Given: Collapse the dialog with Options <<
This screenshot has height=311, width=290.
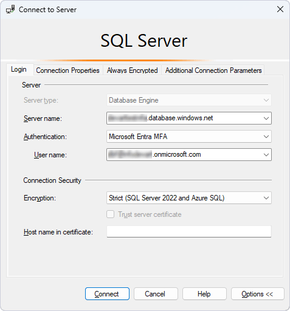Looking at the screenshot, I should pyautogui.click(x=258, y=294).
